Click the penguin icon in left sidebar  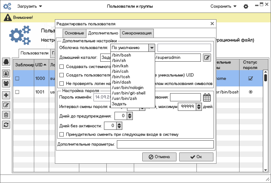pyautogui.click(x=6, y=62)
